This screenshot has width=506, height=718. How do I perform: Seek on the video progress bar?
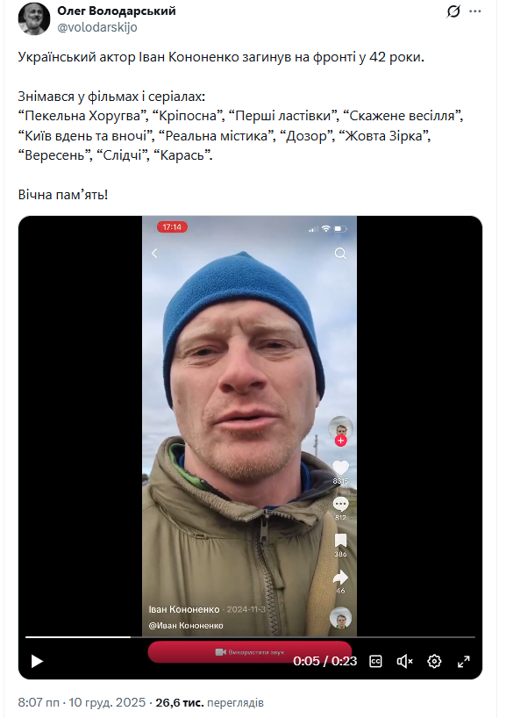[x=250, y=637]
